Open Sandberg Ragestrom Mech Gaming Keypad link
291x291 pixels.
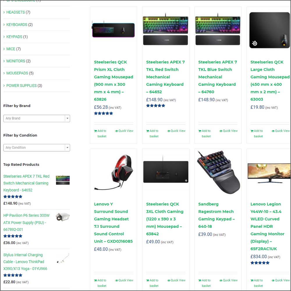tap(216, 215)
